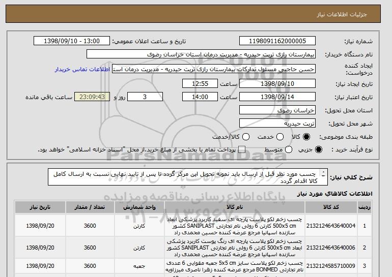Click the delivery city تربت حیدریه field
The width and height of the screenshot is (392, 277).
coord(277,124)
